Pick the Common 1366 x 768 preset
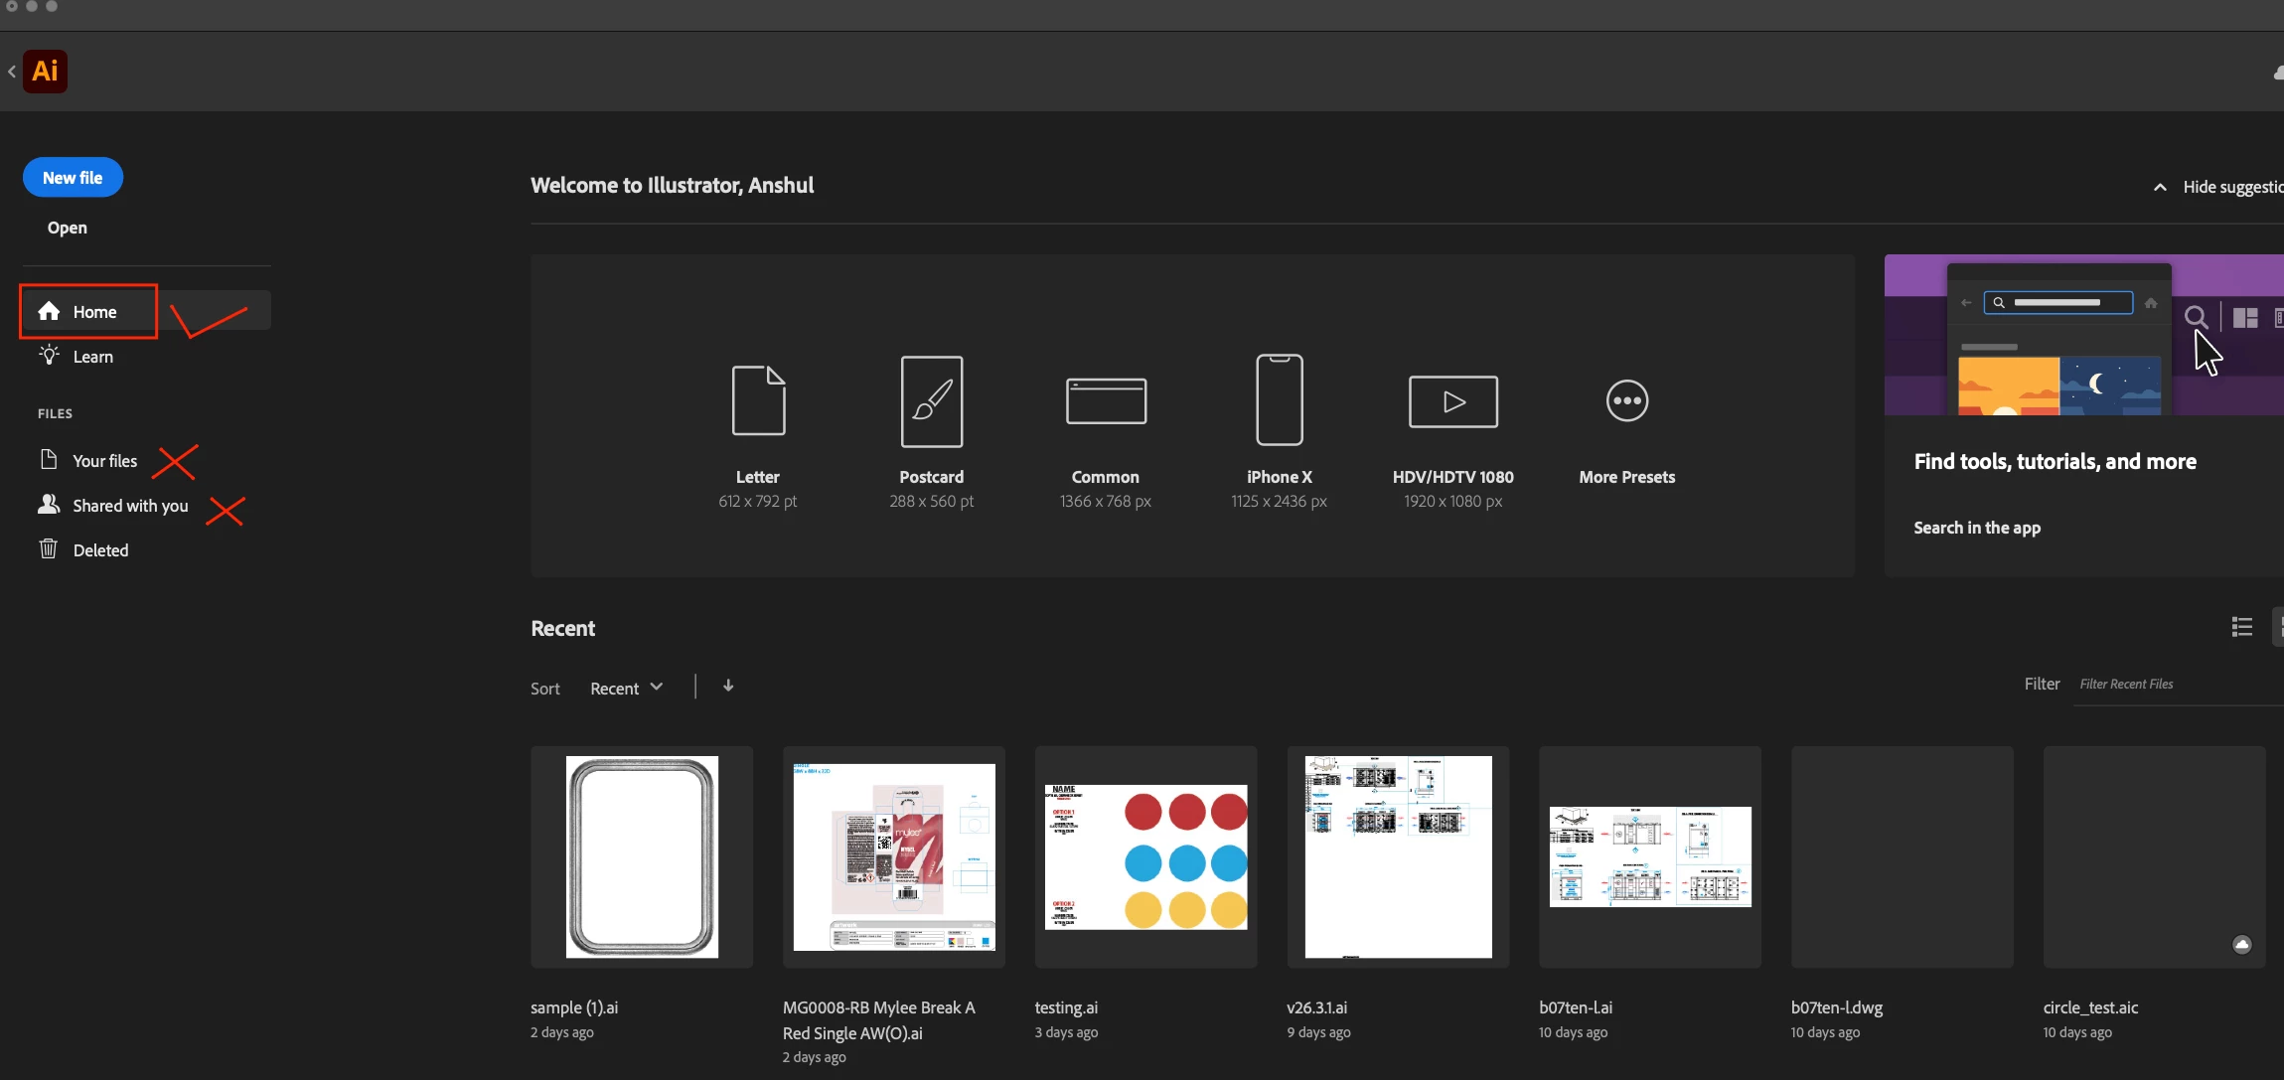This screenshot has width=2284, height=1080. [x=1106, y=400]
